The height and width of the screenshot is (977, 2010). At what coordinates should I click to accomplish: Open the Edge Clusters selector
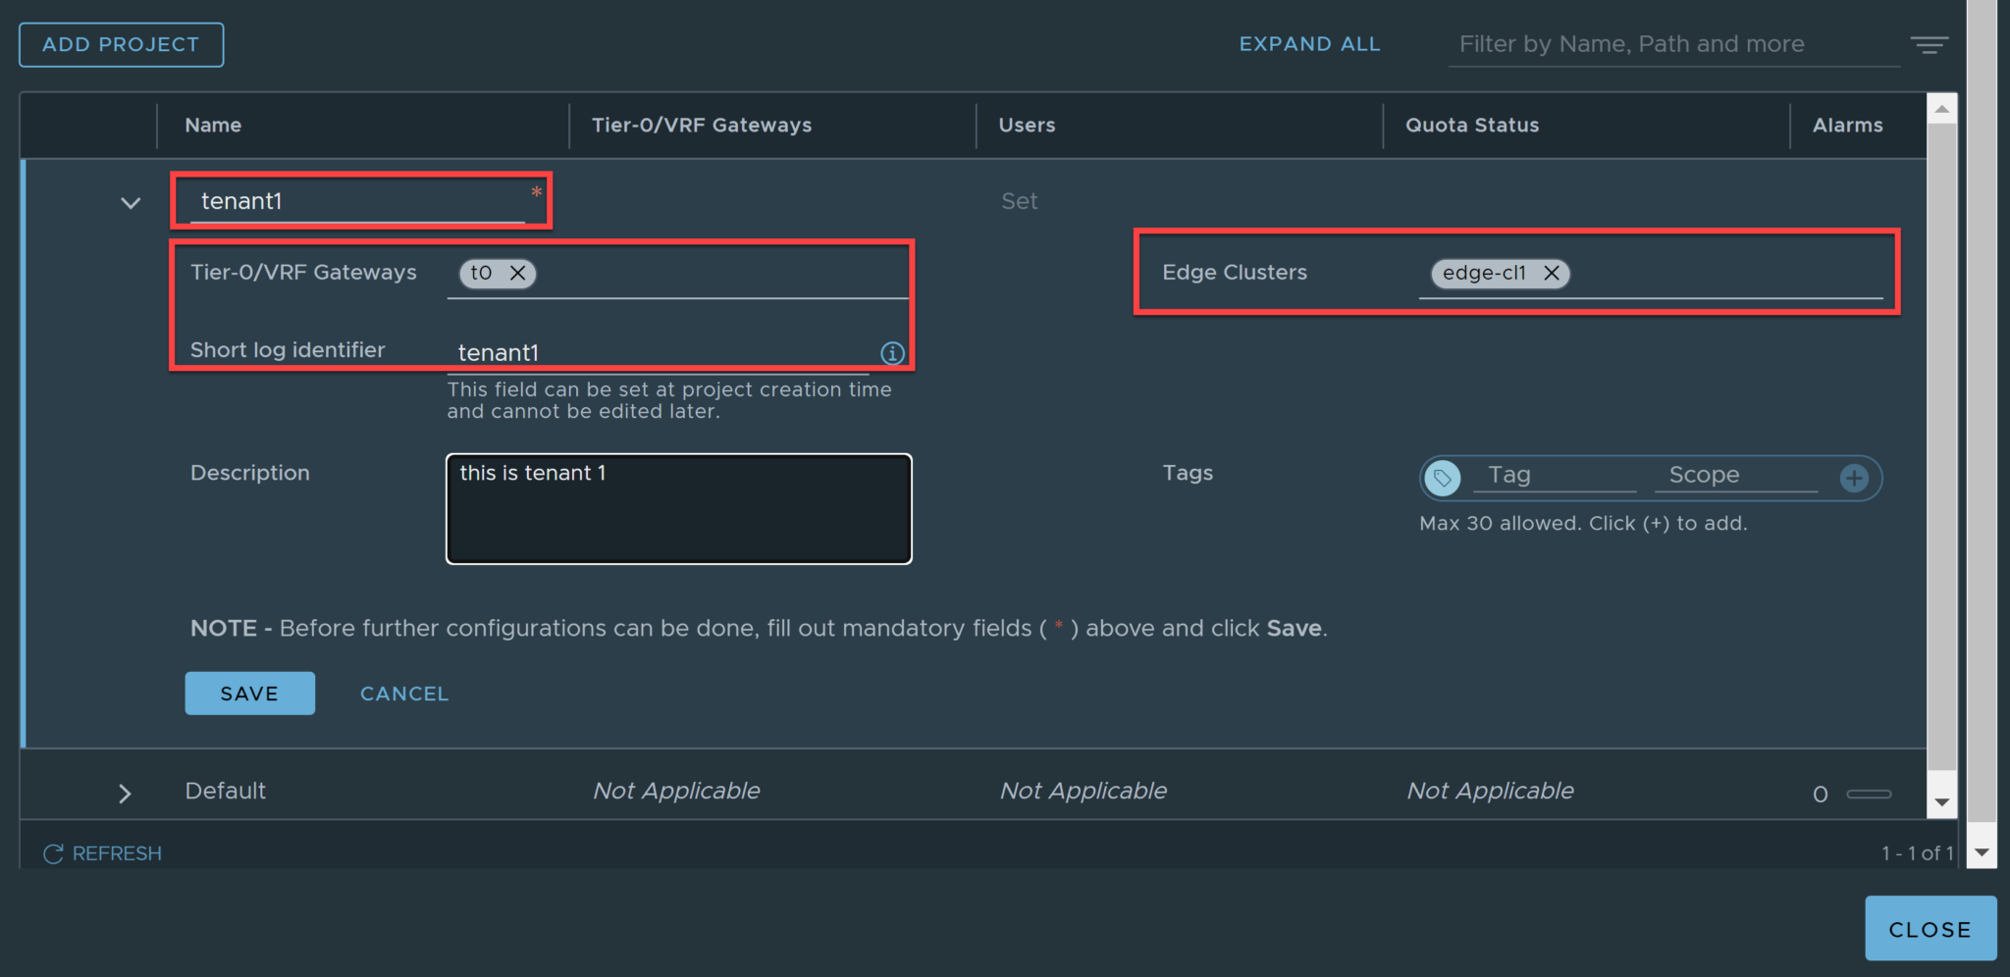coord(1718,274)
